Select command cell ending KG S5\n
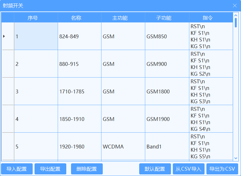 click(211, 146)
